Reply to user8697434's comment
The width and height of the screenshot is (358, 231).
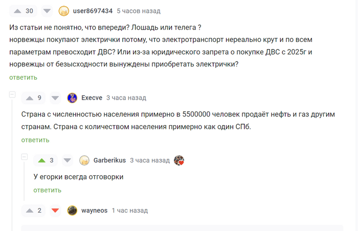23,78
